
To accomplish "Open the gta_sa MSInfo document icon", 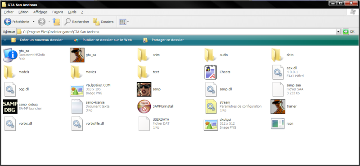I will click(x=10, y=55).
